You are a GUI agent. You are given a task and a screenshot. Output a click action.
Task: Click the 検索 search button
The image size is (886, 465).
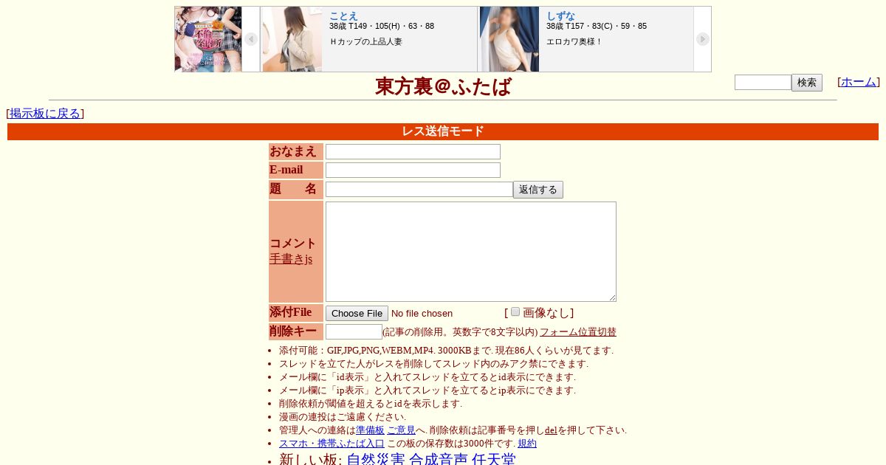coord(807,83)
